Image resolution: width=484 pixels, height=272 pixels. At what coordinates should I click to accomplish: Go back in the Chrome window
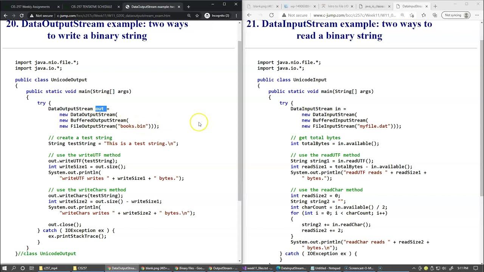pos(5,15)
